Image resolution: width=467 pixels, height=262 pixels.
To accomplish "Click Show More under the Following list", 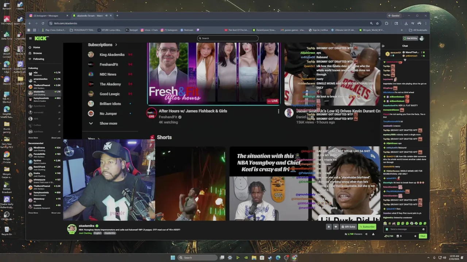I will coord(33,138).
